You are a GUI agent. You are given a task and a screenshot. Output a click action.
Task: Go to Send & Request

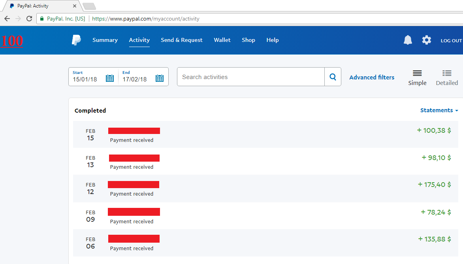pyautogui.click(x=181, y=40)
